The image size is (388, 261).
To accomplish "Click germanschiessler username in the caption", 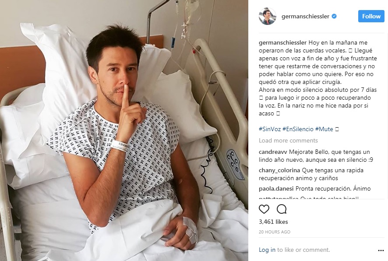I will coord(283,42).
